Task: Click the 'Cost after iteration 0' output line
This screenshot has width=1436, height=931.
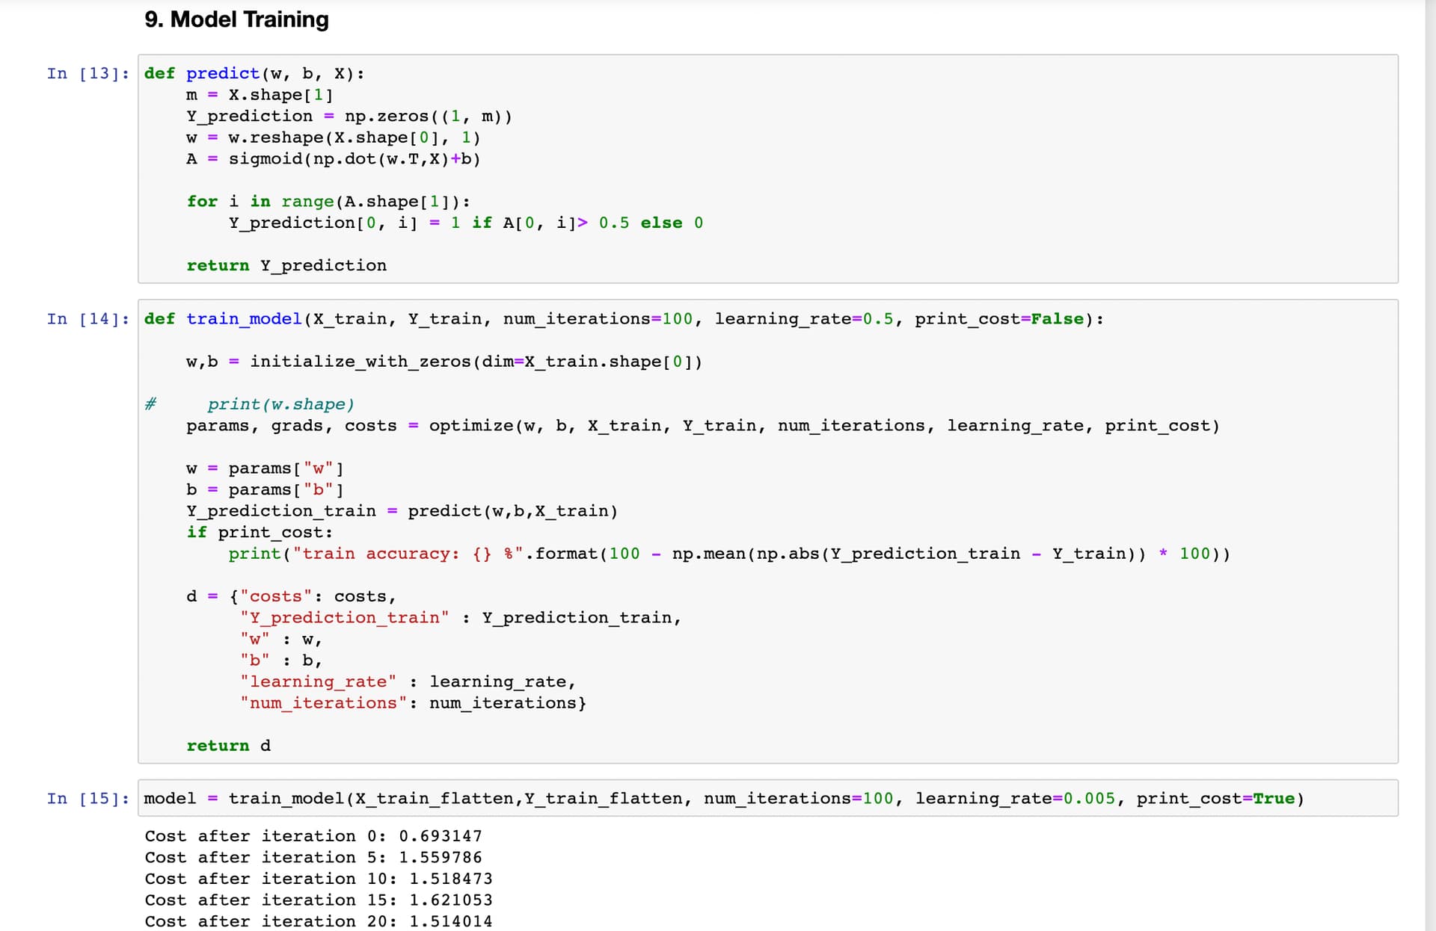Action: point(313,836)
